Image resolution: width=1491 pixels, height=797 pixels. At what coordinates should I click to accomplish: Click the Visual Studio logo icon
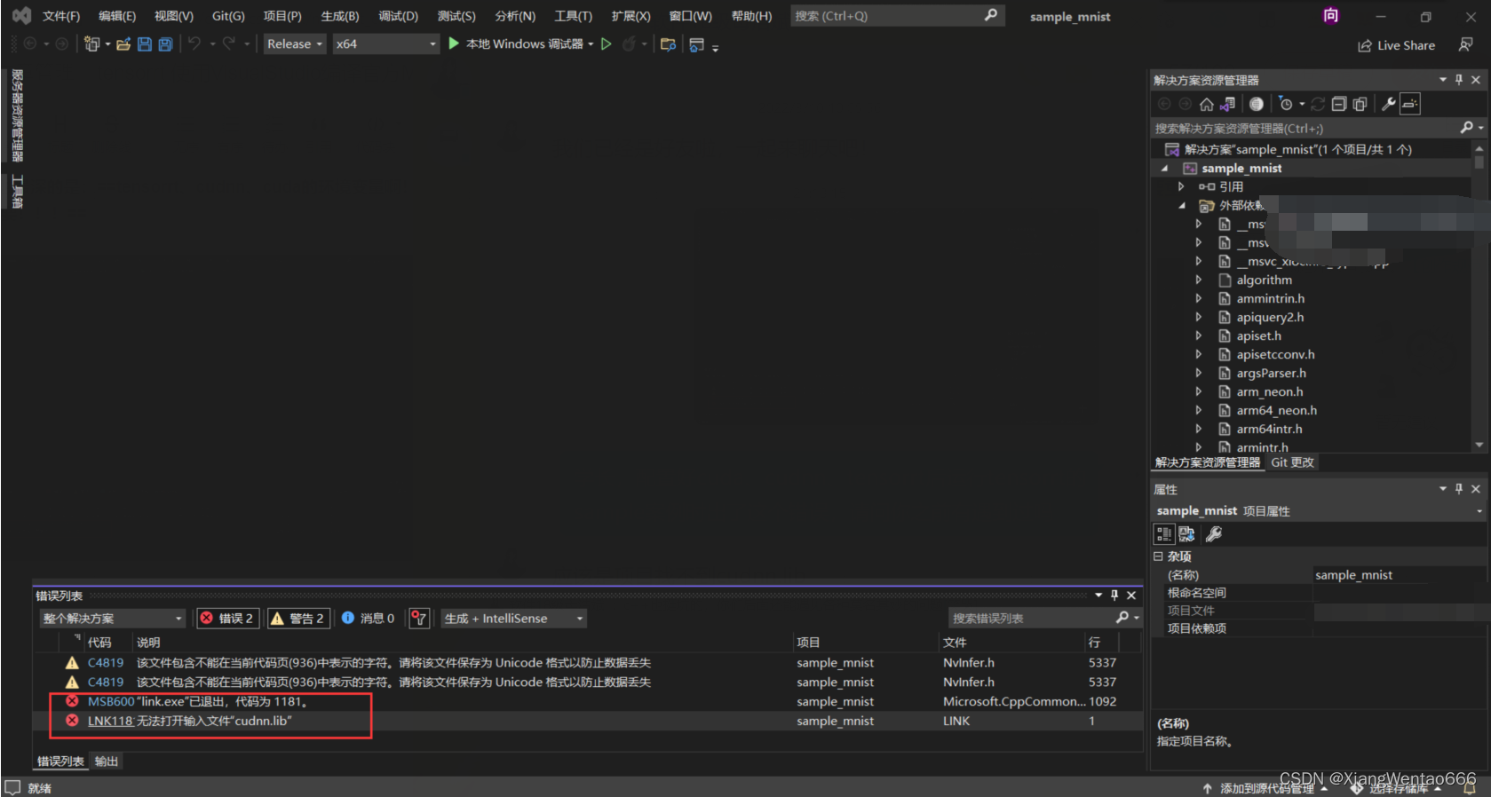[x=21, y=16]
